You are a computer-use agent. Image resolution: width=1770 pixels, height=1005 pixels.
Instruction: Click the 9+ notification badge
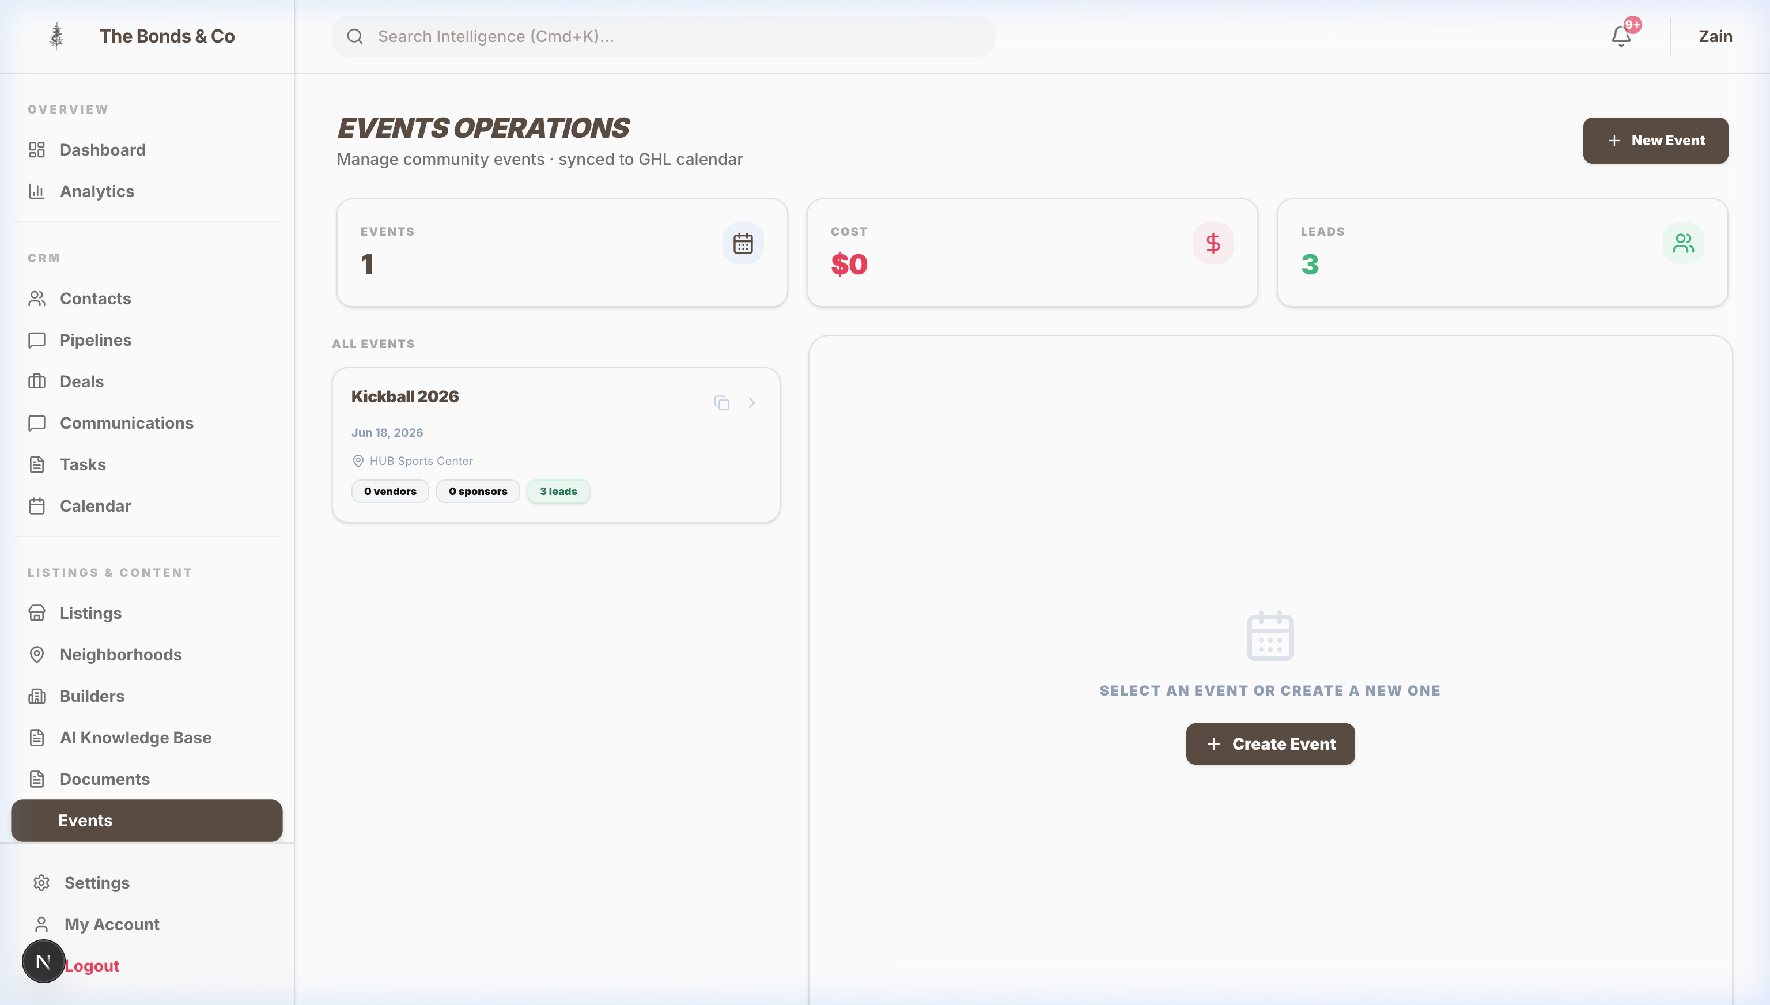[x=1632, y=25]
